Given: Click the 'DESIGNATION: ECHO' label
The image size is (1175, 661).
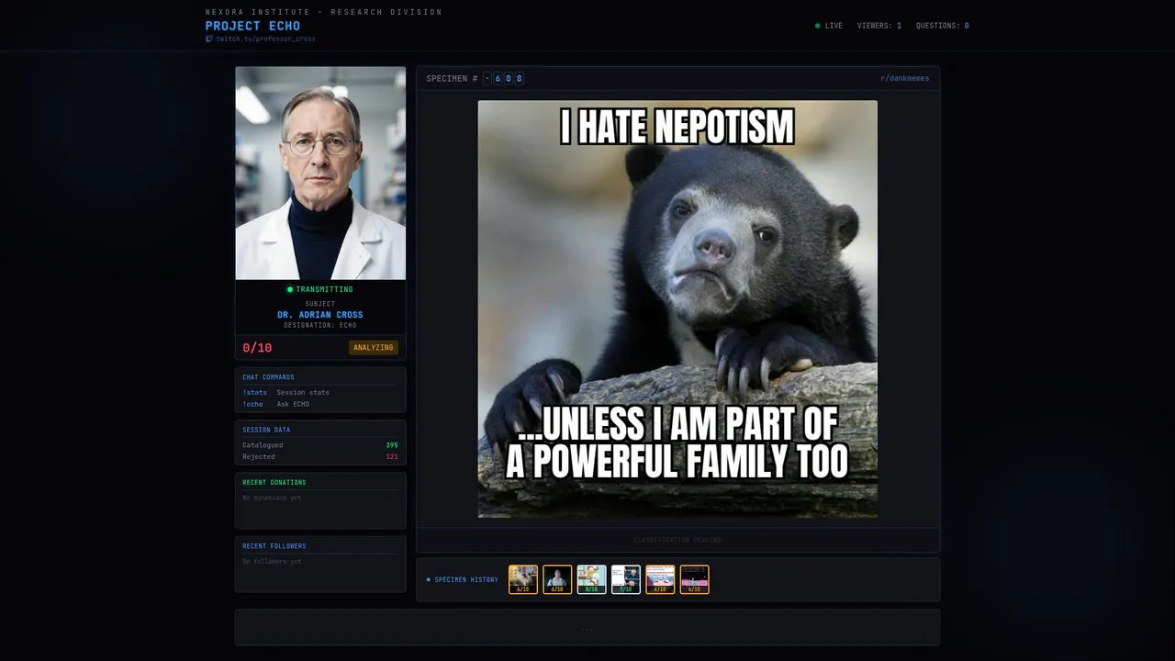Looking at the screenshot, I should (320, 325).
